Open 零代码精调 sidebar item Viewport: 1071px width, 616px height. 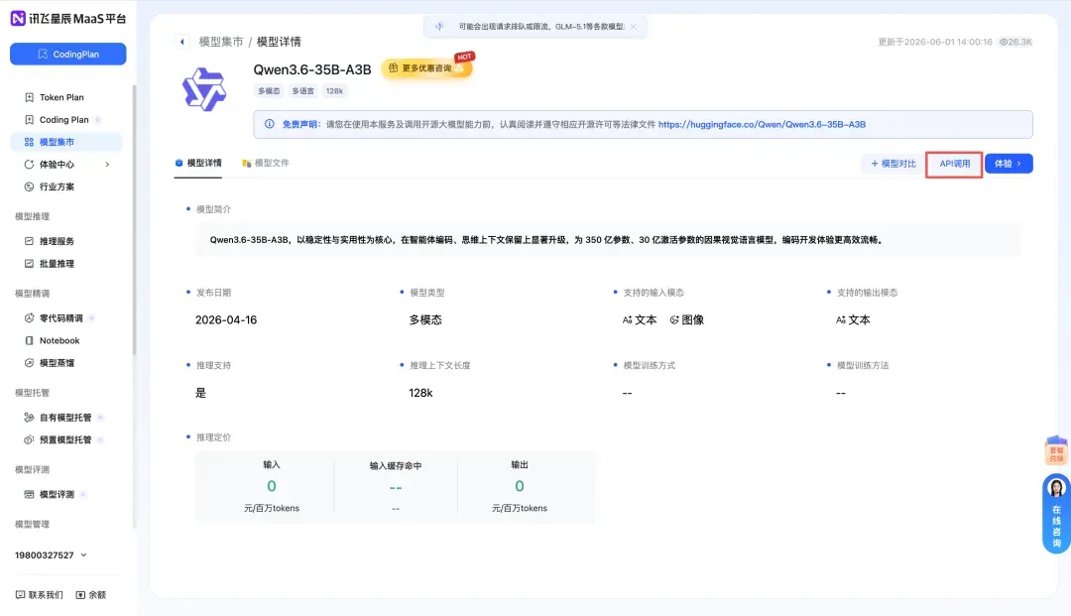point(54,318)
